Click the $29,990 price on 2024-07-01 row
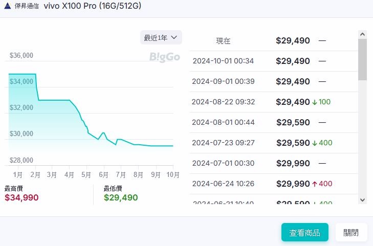Image resolution: width=373 pixels, height=246 pixels. (293, 163)
